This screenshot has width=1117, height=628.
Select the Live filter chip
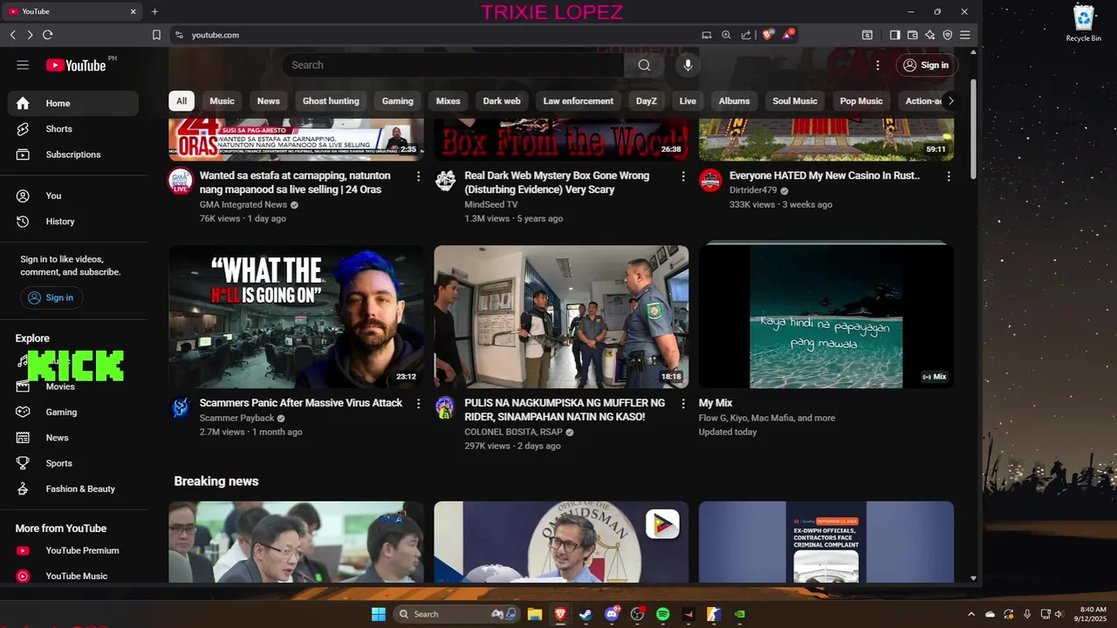click(x=688, y=101)
